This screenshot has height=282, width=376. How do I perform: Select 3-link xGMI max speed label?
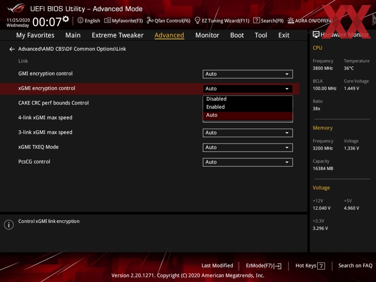(45, 132)
